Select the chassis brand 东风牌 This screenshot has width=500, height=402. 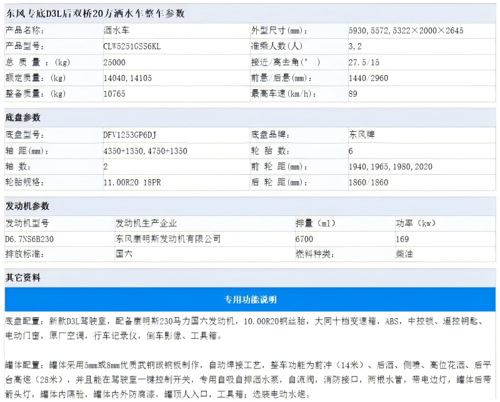coord(362,135)
